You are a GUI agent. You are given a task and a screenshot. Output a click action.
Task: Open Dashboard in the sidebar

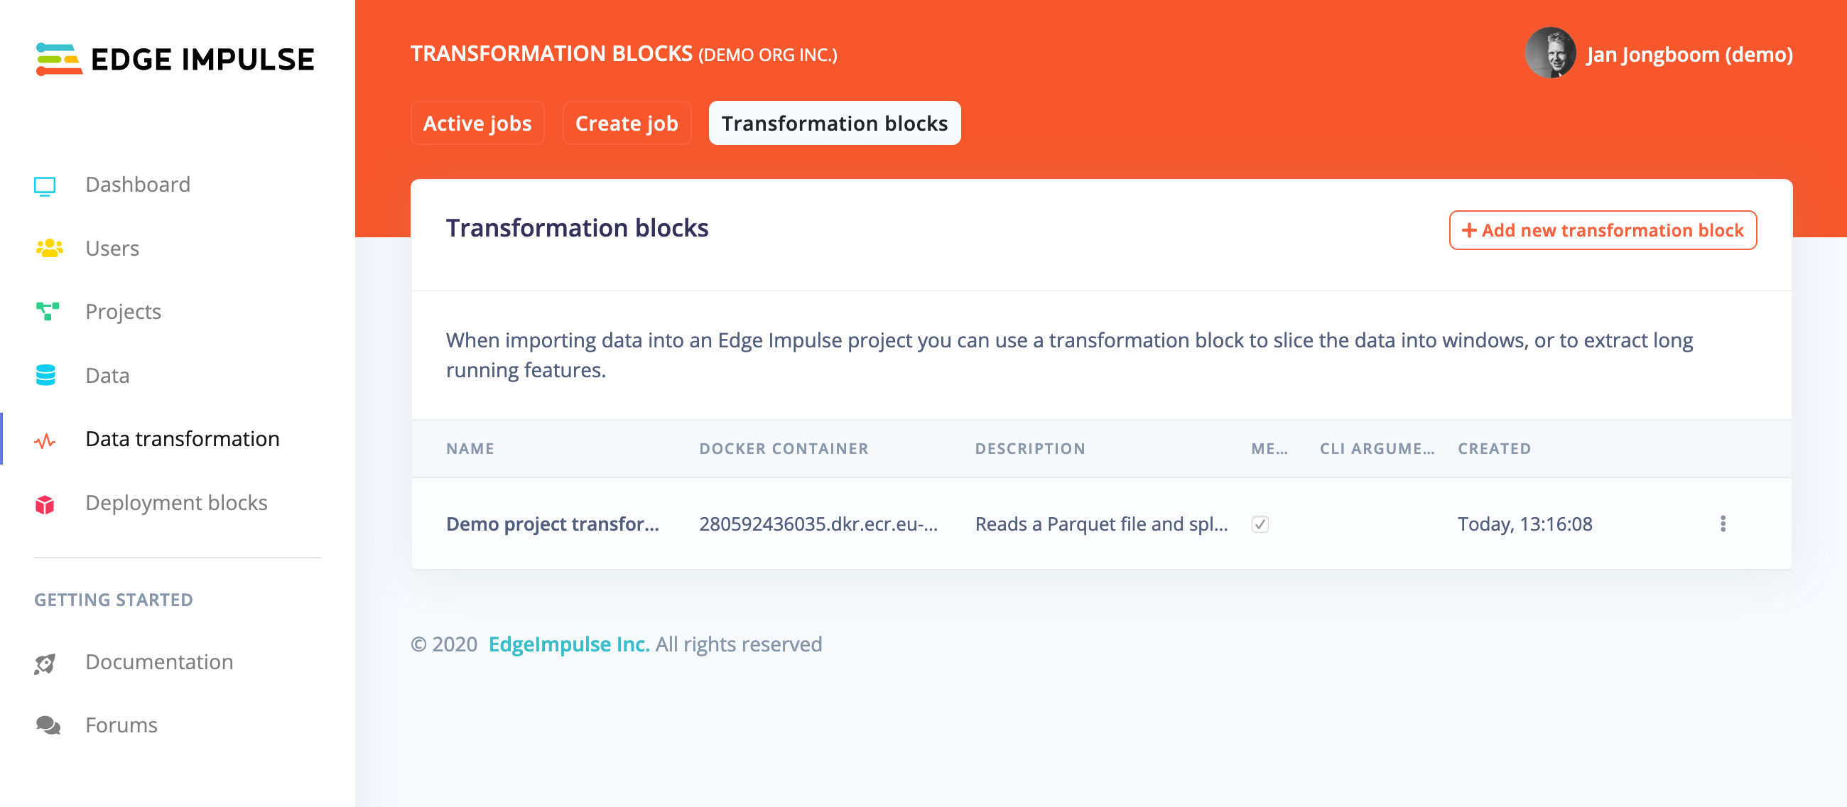click(138, 185)
